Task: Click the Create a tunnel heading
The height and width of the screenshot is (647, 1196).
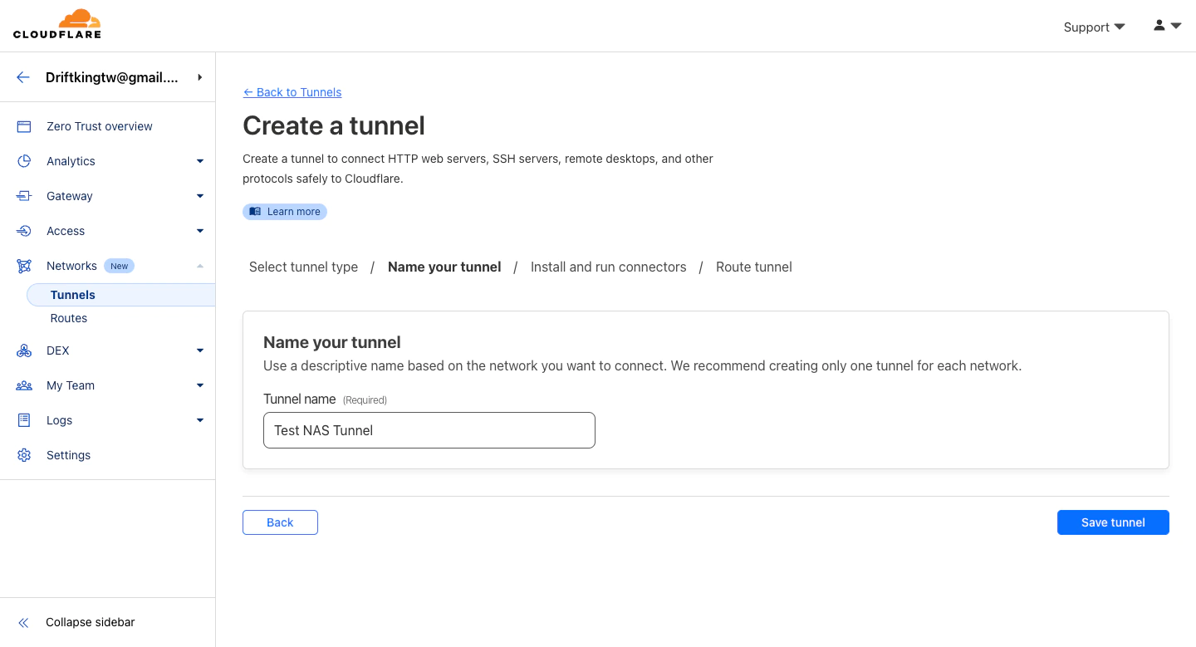Action: [334, 125]
